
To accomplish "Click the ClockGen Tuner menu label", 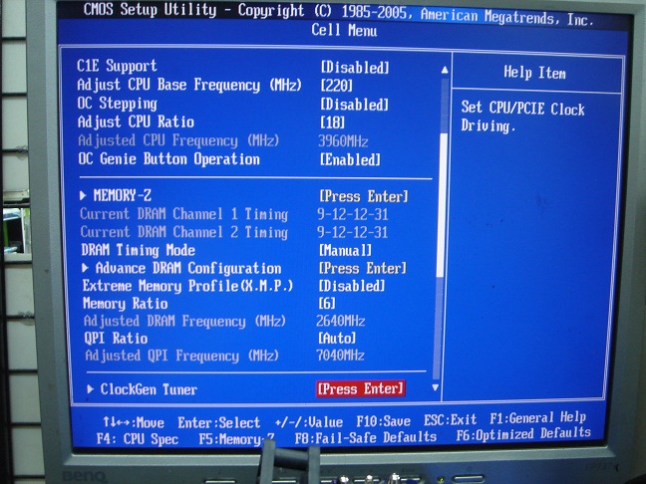I will pyautogui.click(x=149, y=389).
